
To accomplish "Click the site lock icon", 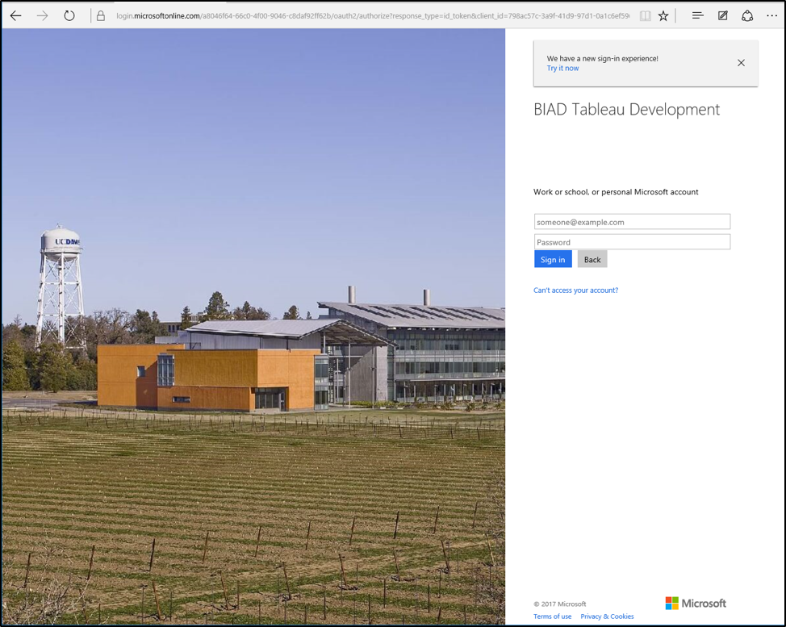I will pyautogui.click(x=101, y=15).
